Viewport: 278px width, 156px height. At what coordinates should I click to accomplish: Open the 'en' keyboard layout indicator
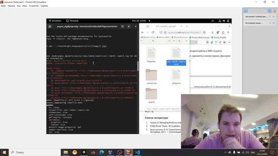(x=212, y=21)
